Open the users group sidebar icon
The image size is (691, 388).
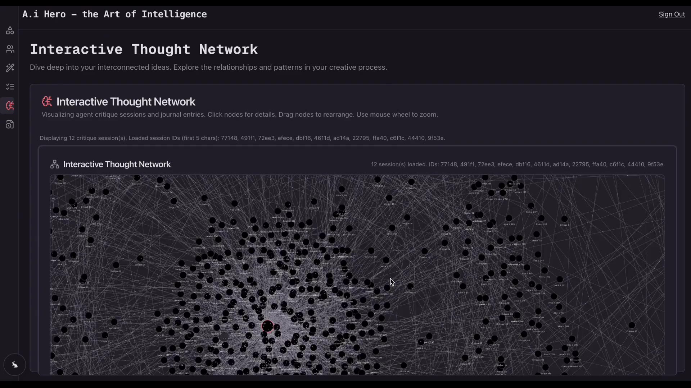click(10, 49)
